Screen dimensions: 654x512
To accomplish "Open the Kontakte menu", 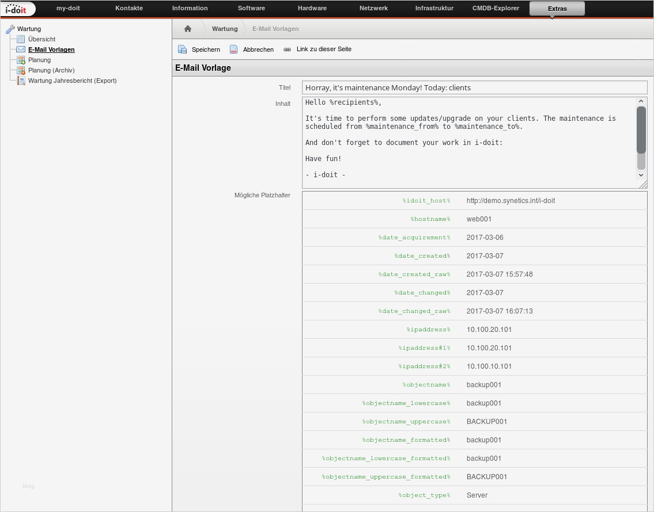I will coord(129,8).
